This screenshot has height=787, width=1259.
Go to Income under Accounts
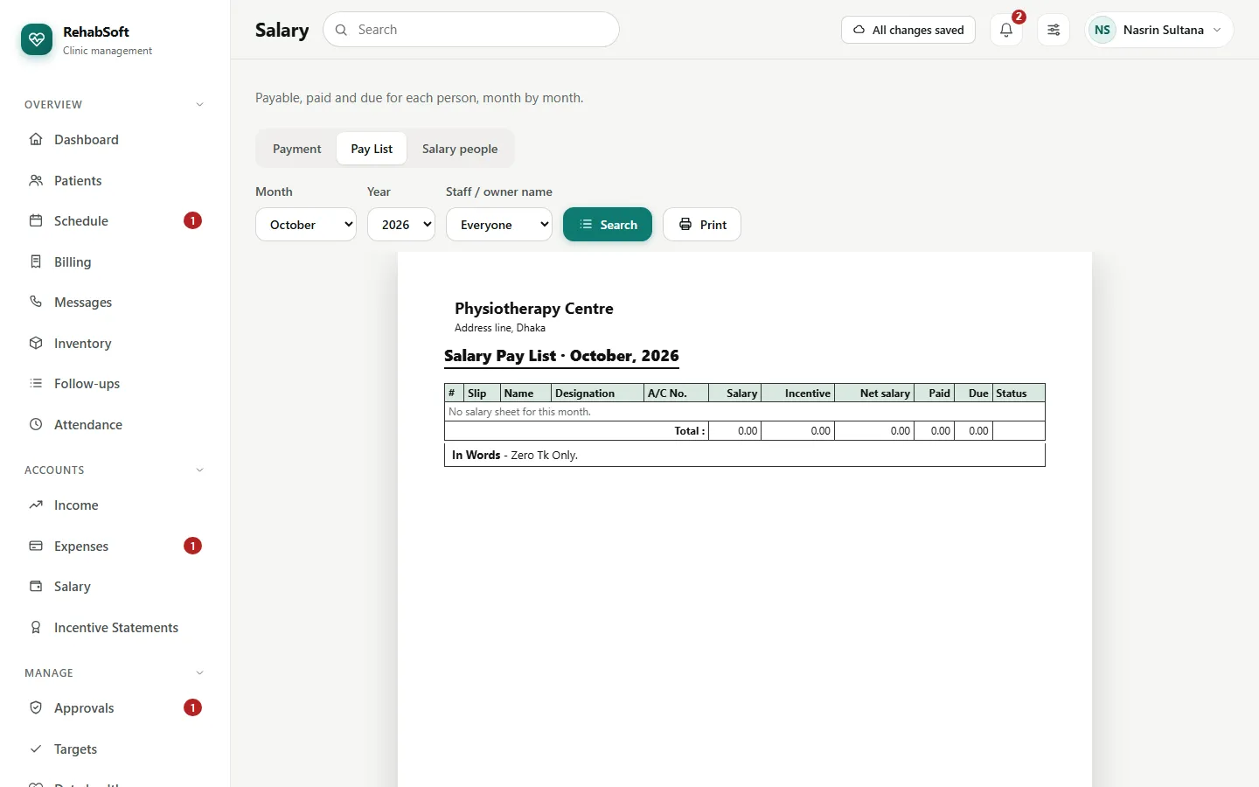(115, 505)
